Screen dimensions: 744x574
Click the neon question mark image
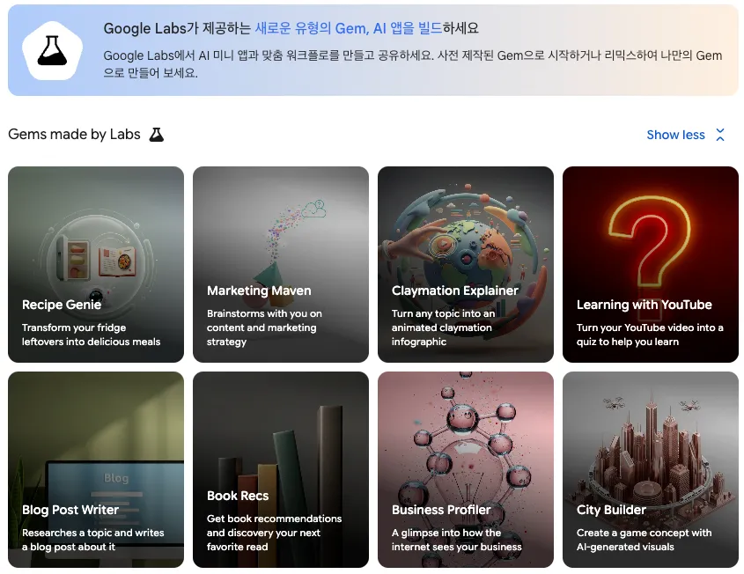point(650,242)
